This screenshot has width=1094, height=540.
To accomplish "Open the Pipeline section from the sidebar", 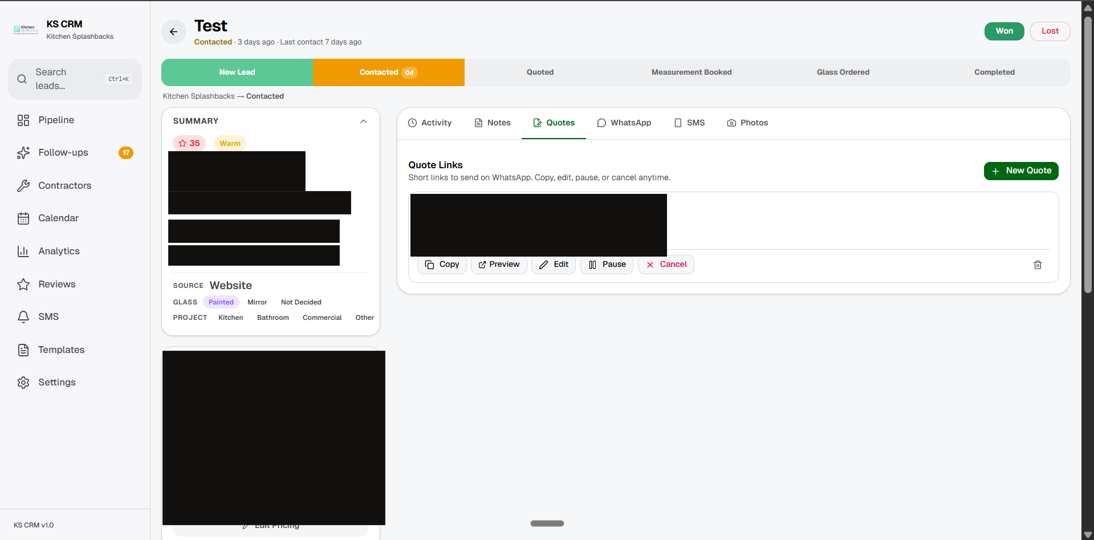I will (x=56, y=120).
